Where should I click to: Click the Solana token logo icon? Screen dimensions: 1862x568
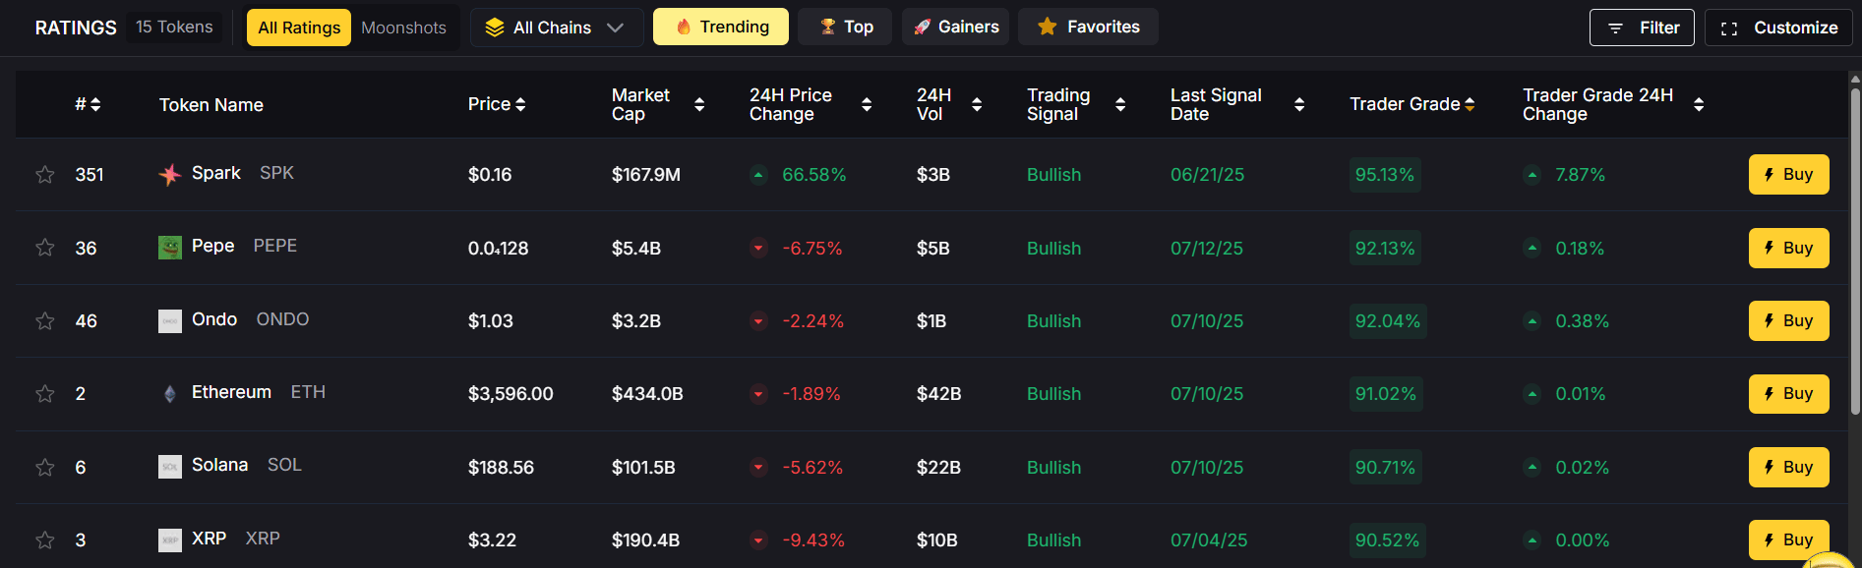coord(170,467)
